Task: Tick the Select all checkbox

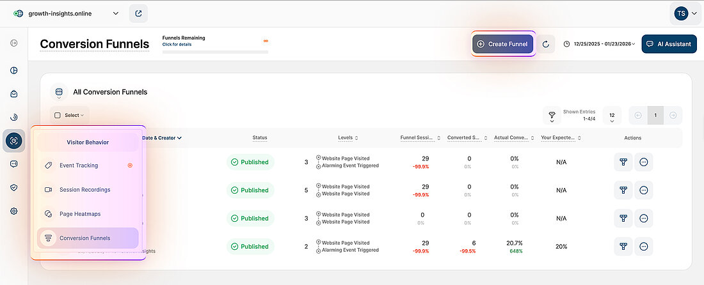Action: click(x=58, y=115)
